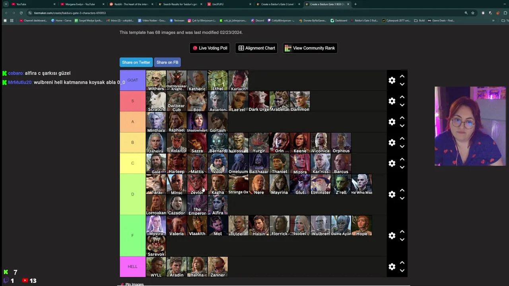
Task: Open settings gear for A tier
Action: pyautogui.click(x=392, y=122)
